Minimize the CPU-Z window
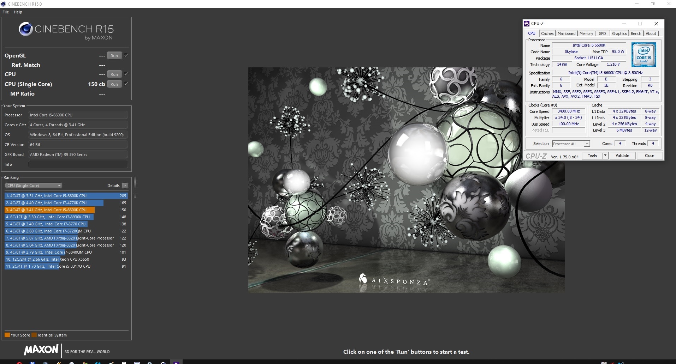This screenshot has width=676, height=364. (x=624, y=24)
